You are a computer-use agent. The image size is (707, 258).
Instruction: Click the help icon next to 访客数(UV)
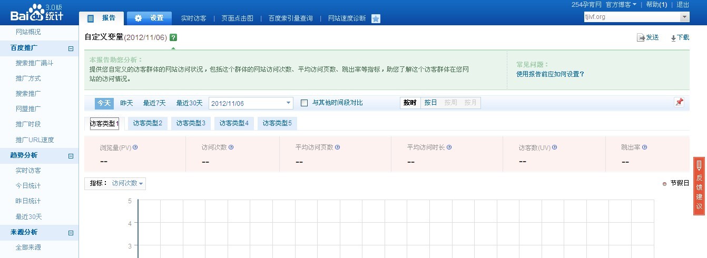point(554,147)
